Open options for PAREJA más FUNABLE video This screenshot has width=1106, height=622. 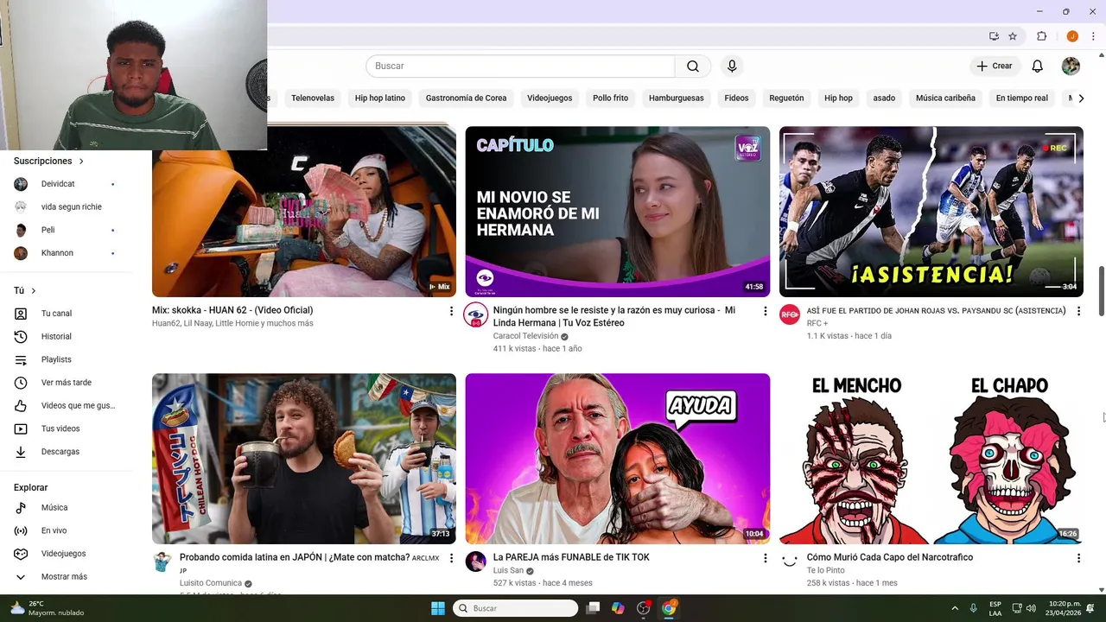point(765,559)
